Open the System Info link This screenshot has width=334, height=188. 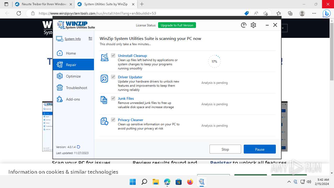point(73,39)
